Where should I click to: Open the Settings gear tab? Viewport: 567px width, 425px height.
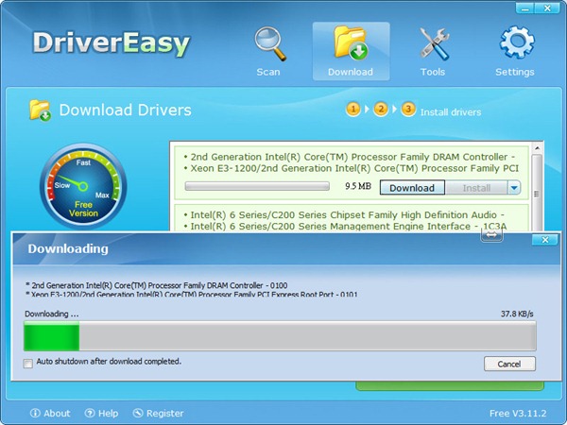click(515, 51)
